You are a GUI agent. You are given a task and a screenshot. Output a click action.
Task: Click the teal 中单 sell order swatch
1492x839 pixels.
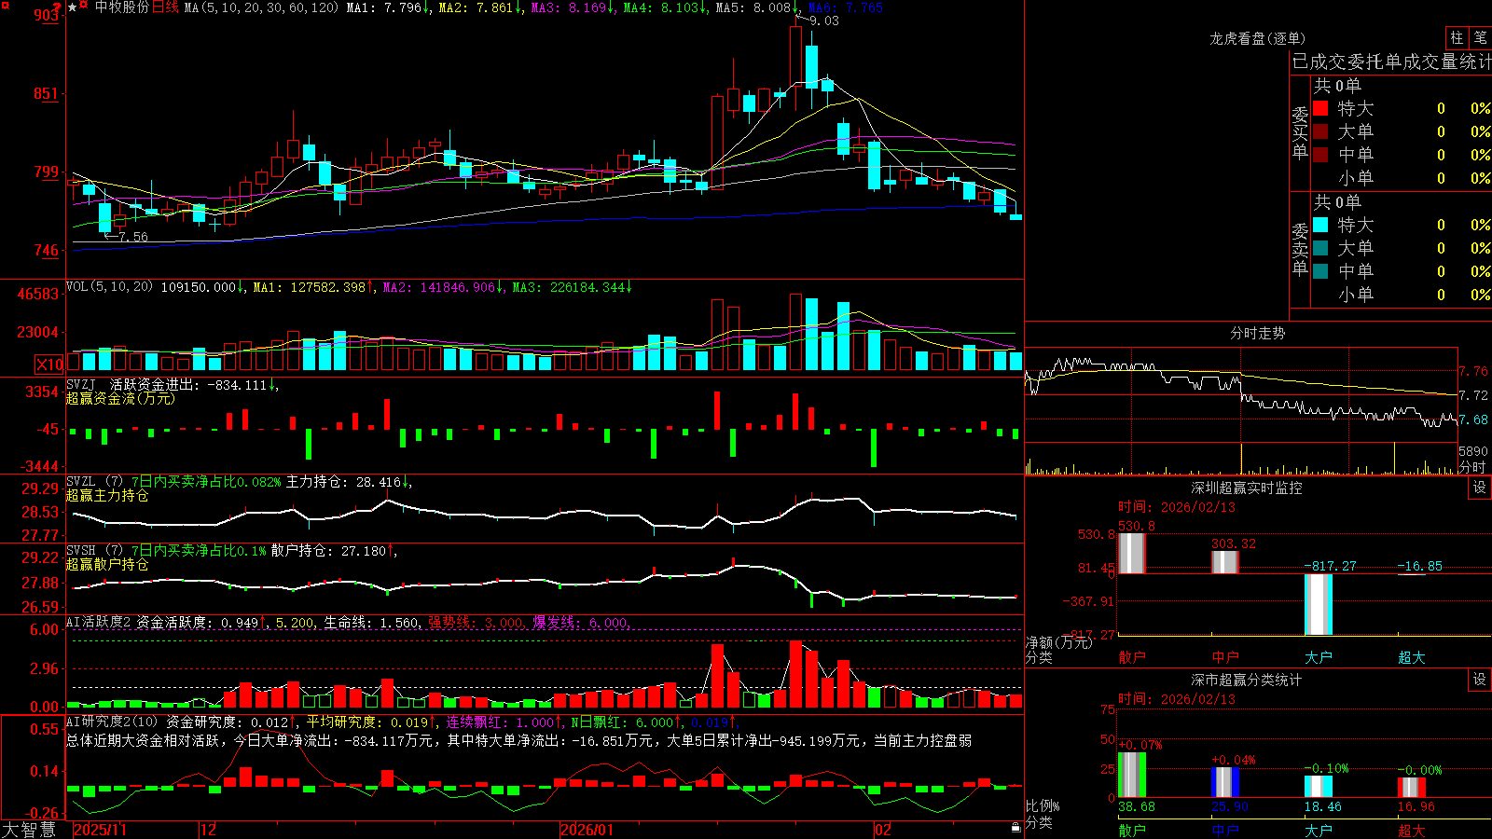click(x=1320, y=271)
